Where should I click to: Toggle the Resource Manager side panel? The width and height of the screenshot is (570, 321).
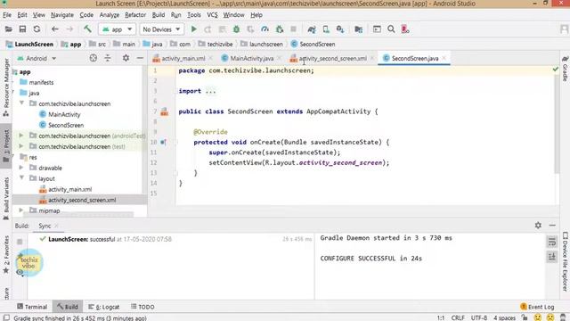coord(6,87)
